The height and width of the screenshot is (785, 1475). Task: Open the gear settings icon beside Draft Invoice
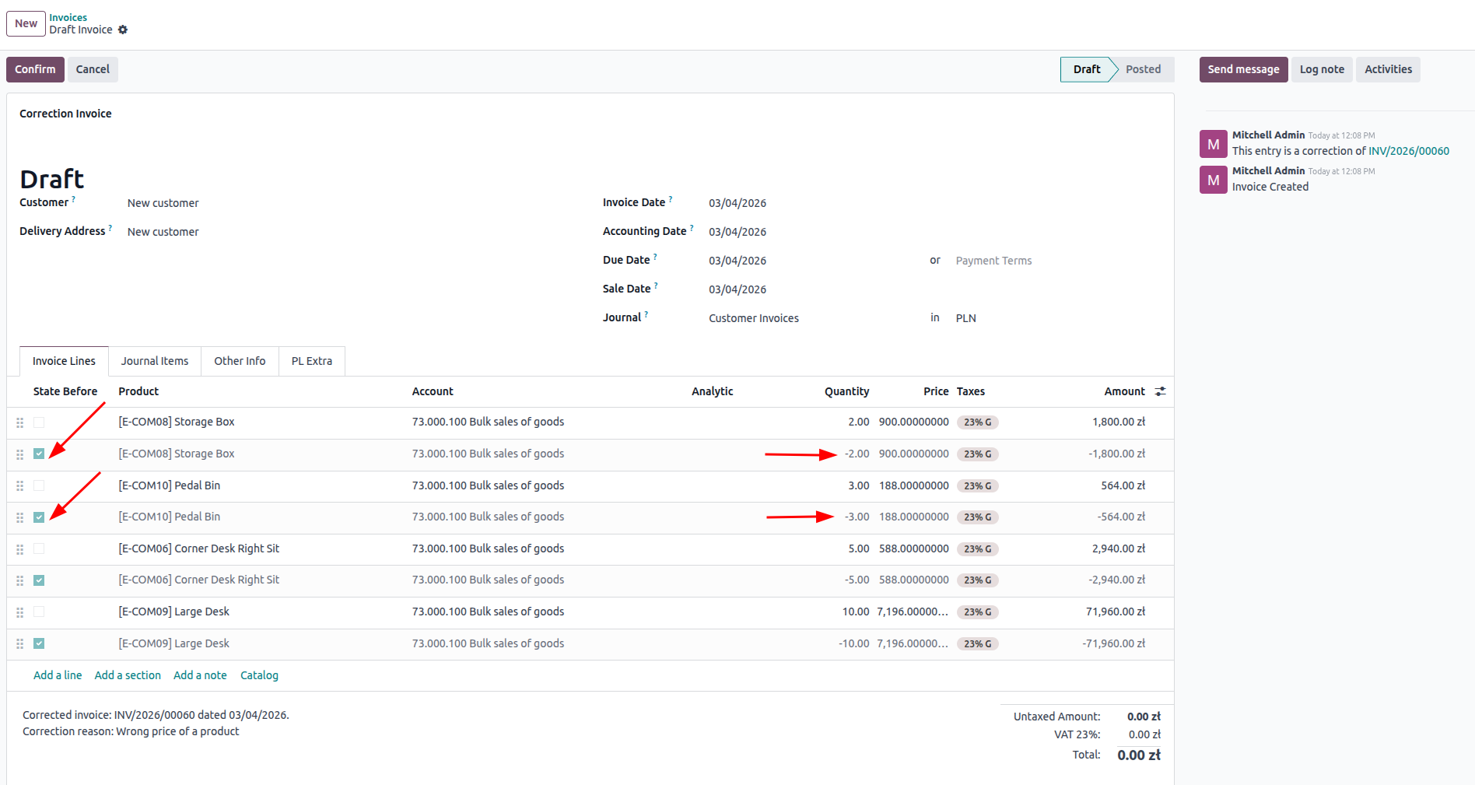click(123, 30)
